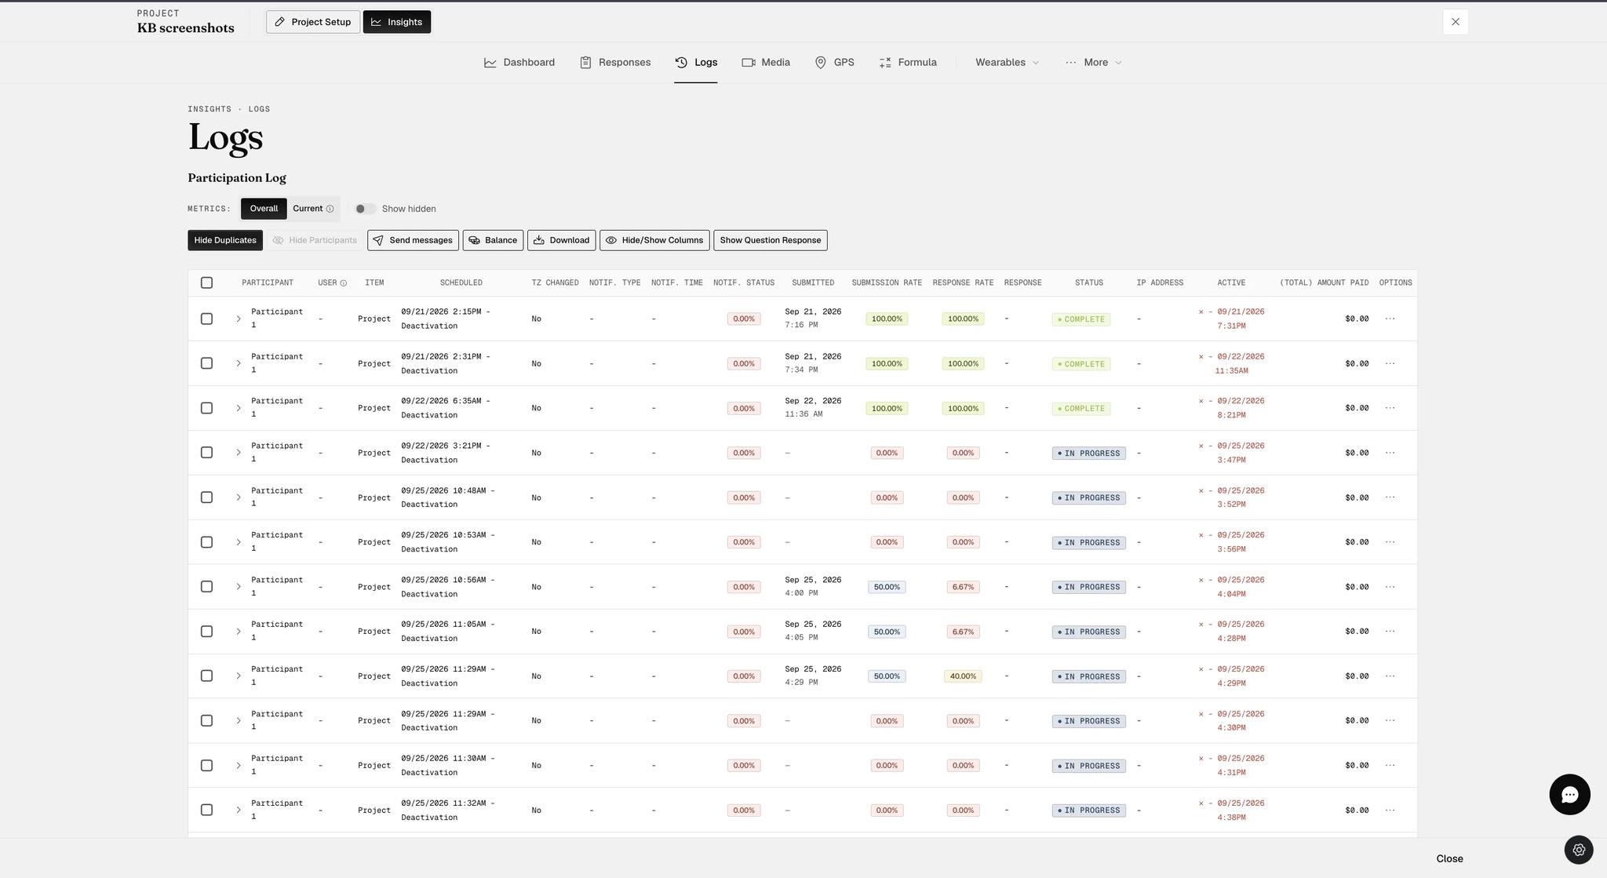The height and width of the screenshot is (878, 1607).
Task: Click the settings gear icon at bottom right
Action: (1579, 850)
